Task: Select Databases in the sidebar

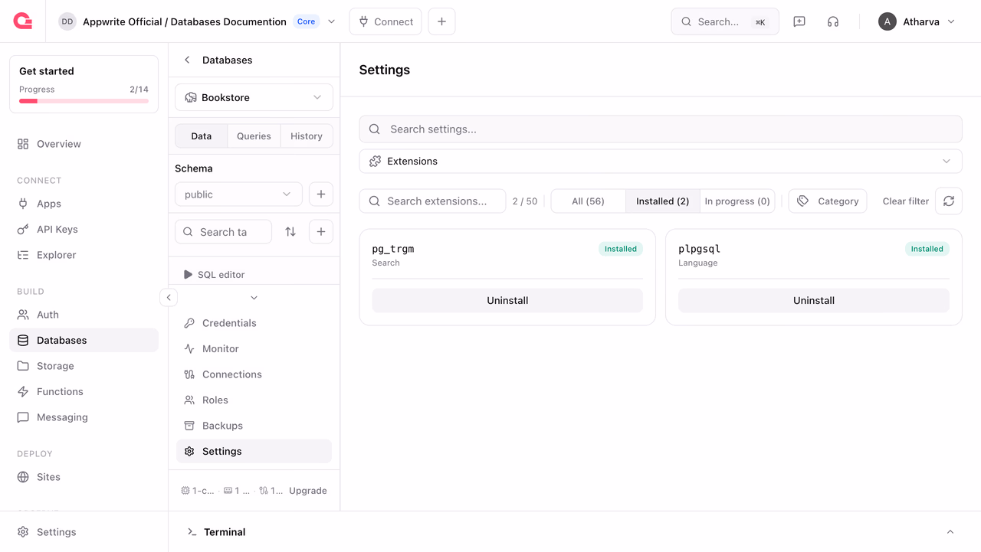Action: 84,340
